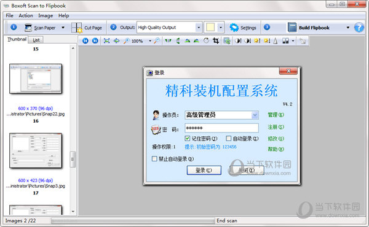Click 'Images 2 /22' in status bar
This screenshot has width=369, height=227.
(x=20, y=221)
